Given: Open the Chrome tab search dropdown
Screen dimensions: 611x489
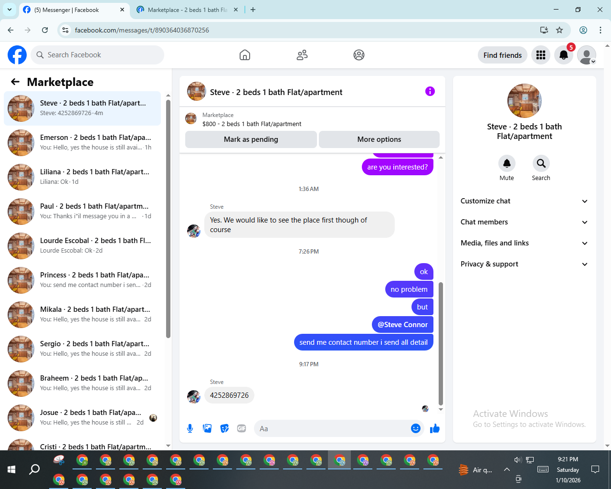Looking at the screenshot, I should tap(10, 10).
